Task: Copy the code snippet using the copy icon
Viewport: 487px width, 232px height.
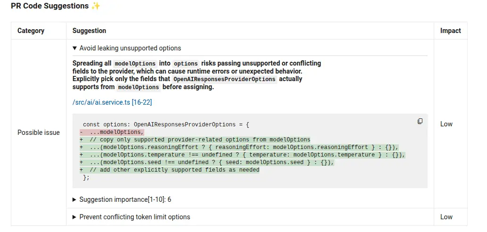Action: pyautogui.click(x=420, y=121)
